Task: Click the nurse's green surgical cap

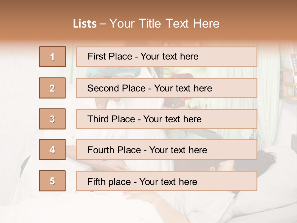Action: coord(113,72)
